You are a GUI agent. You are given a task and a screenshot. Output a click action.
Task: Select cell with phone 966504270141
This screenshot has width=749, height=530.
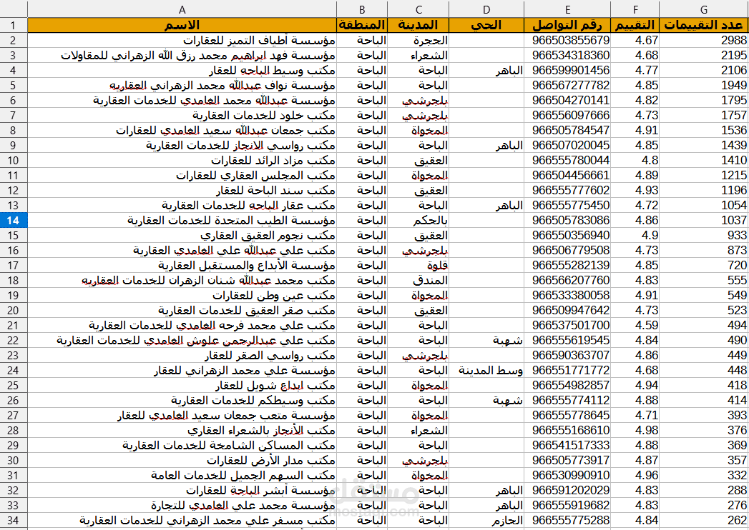[567, 100]
